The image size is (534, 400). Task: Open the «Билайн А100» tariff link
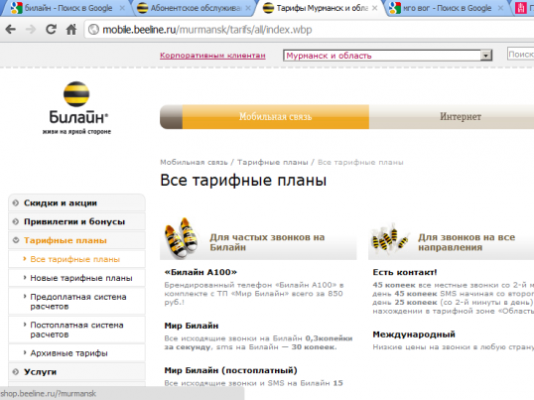200,272
